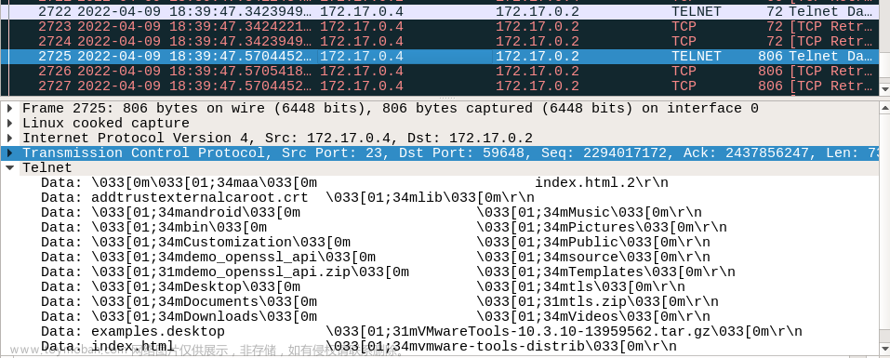Select the Internet Protocol Version 4 line
The width and height of the screenshot is (890, 358).
(277, 138)
